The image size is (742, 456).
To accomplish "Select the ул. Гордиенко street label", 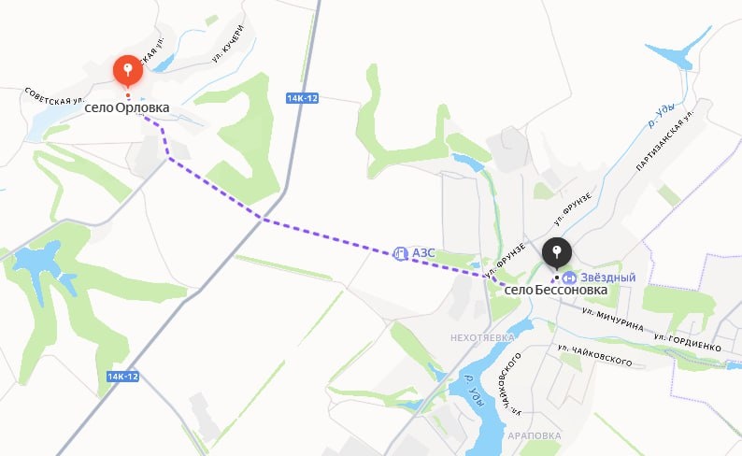I will pos(688,343).
